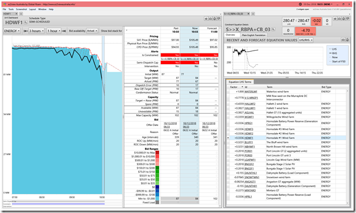Open comment icon in constraint widget header
The width and height of the screenshot is (356, 213).
(347, 19)
